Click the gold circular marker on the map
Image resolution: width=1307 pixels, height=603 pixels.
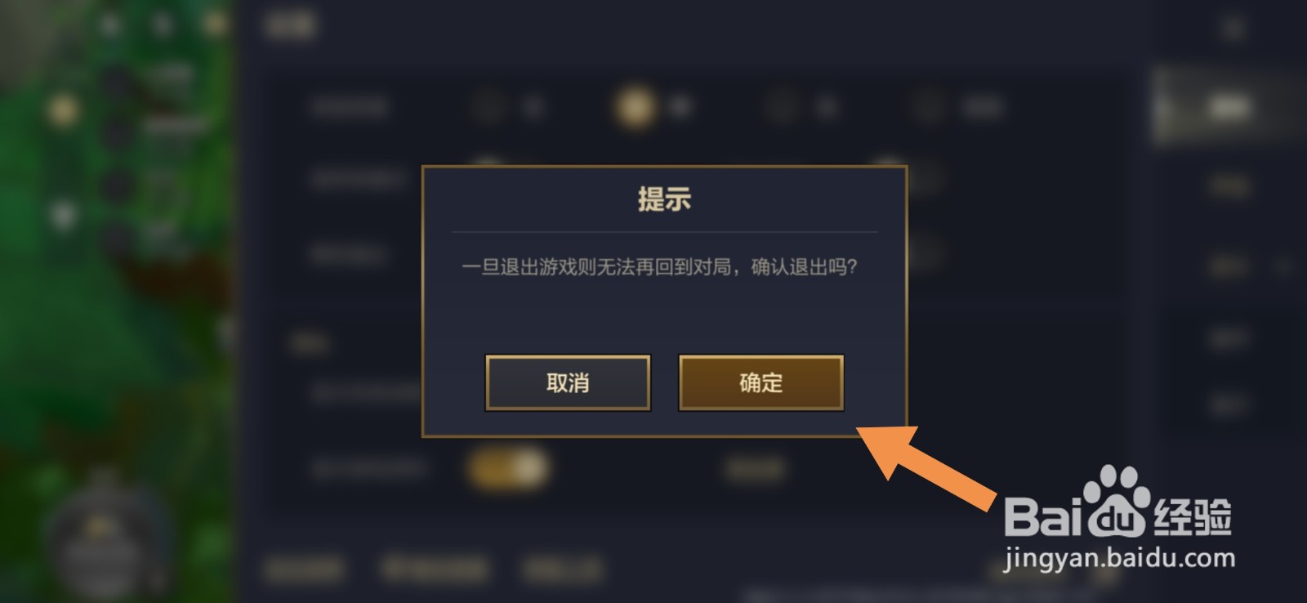pyautogui.click(x=64, y=110)
